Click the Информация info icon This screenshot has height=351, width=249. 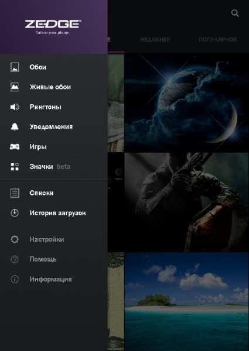(x=15, y=279)
